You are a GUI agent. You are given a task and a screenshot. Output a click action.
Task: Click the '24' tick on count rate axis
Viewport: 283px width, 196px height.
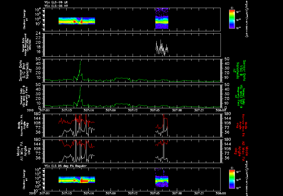pyautogui.click(x=38, y=33)
